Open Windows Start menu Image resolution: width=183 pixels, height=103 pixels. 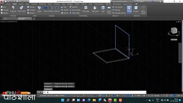tap(63, 100)
